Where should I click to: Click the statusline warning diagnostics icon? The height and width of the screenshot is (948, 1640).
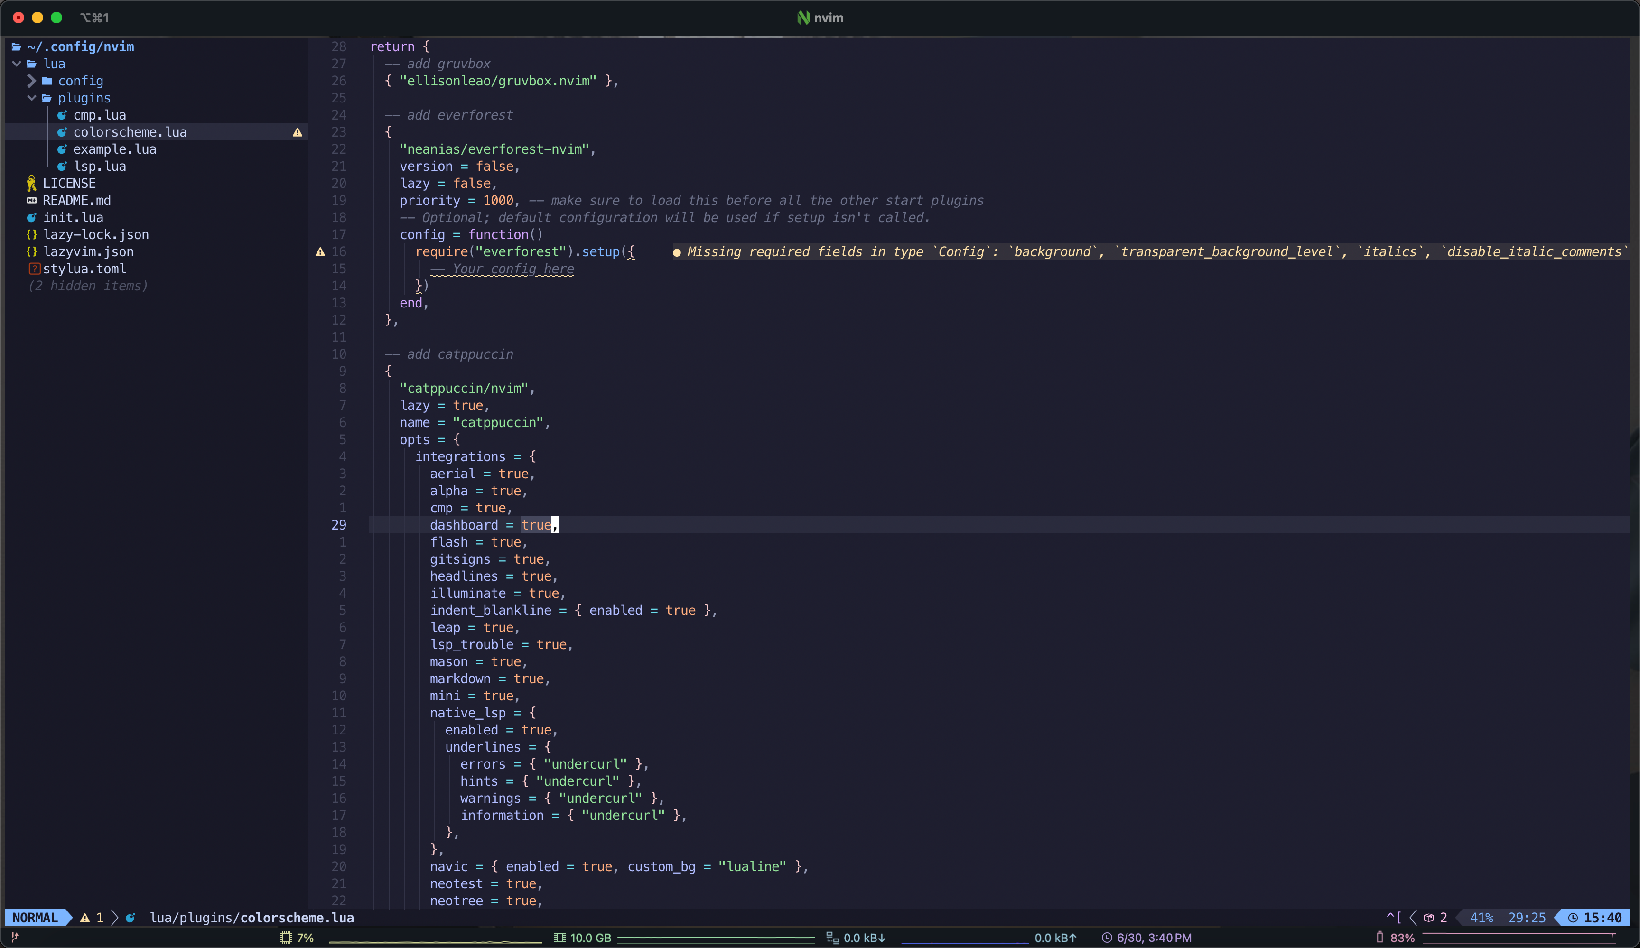(x=84, y=918)
